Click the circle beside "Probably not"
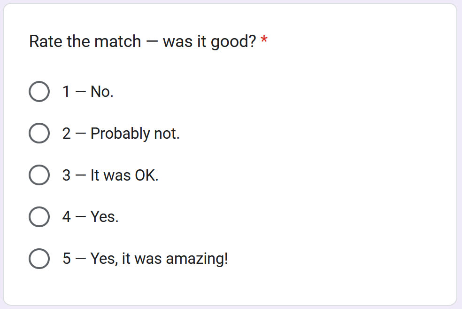Viewport: 462px width, 309px height. pyautogui.click(x=39, y=133)
